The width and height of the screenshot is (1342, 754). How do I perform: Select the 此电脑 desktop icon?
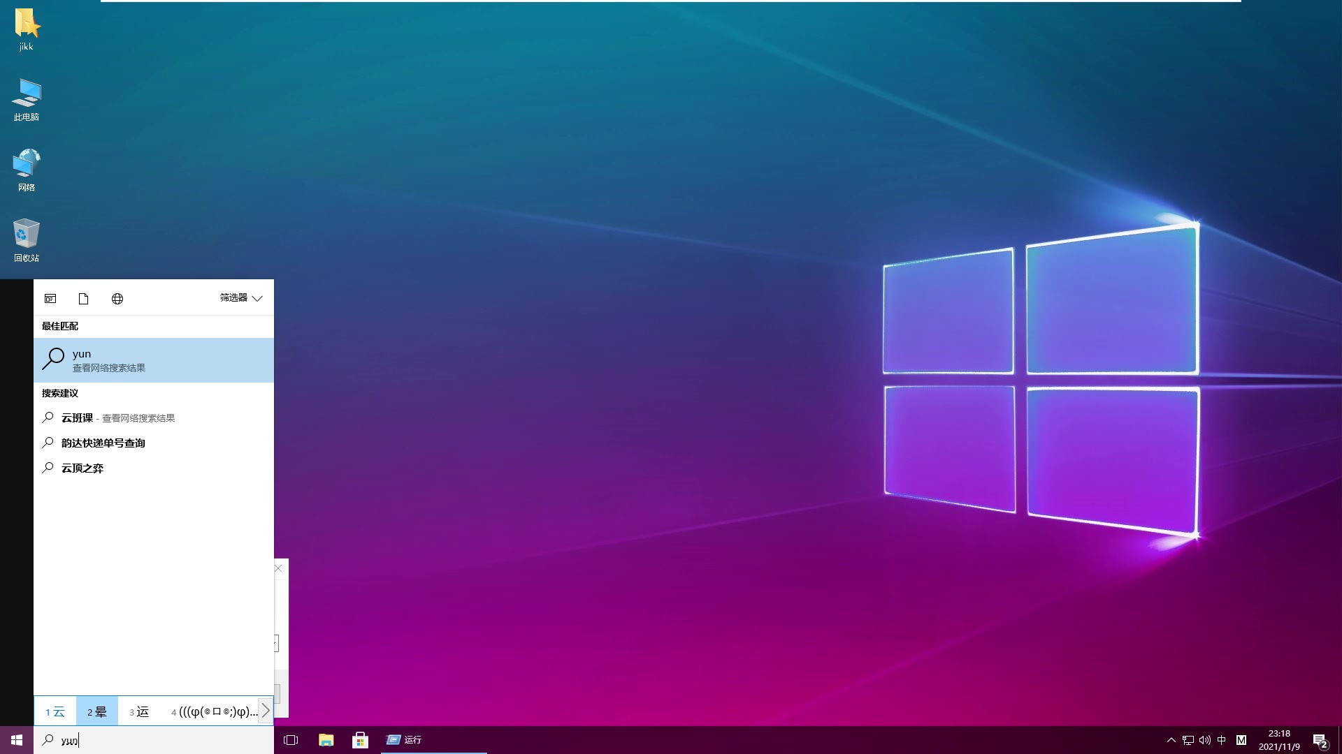point(27,100)
